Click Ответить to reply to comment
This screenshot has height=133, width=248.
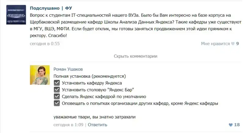tap(98, 125)
